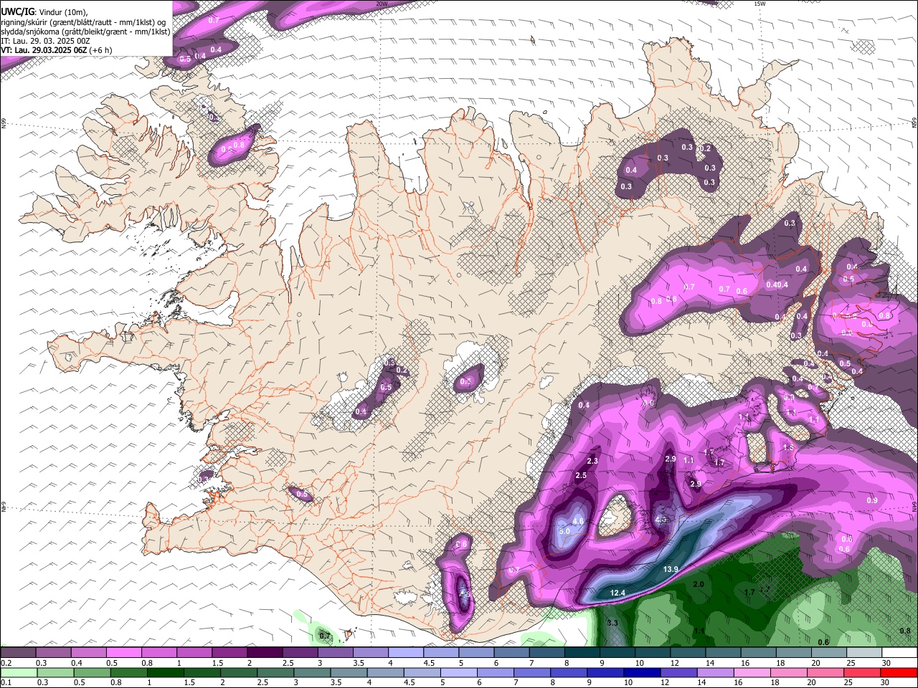Click the dark mauve 0.2 swatch in upper legend row
918x688 pixels.
pos(18,653)
